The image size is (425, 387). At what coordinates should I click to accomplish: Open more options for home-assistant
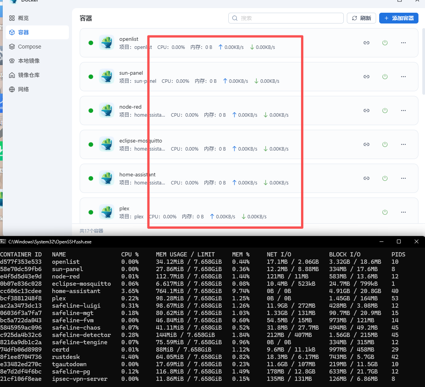coord(403,178)
